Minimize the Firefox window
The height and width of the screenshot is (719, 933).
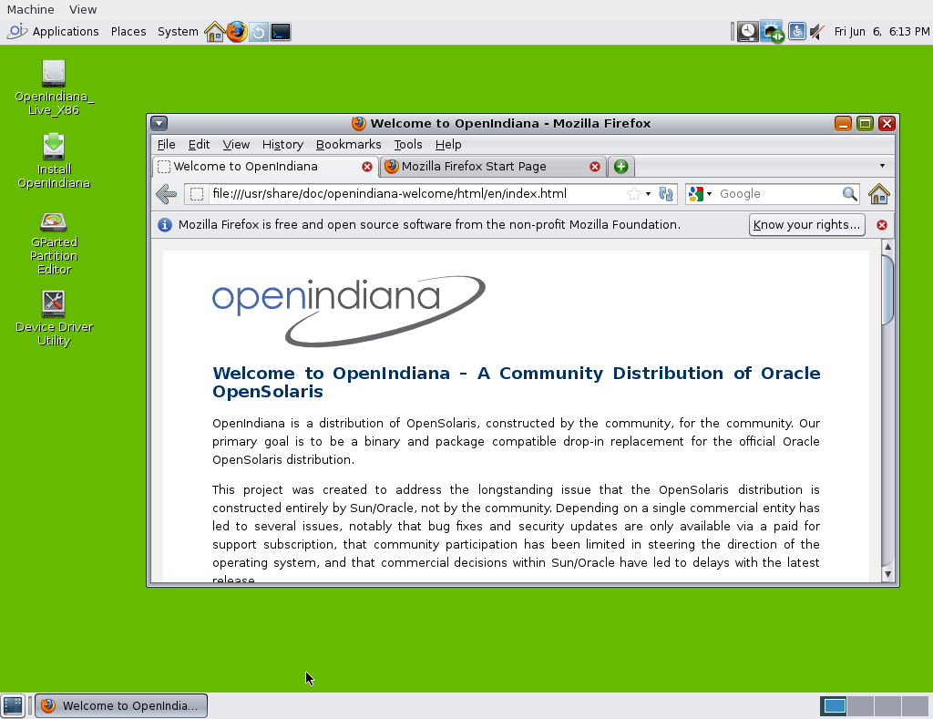[843, 123]
